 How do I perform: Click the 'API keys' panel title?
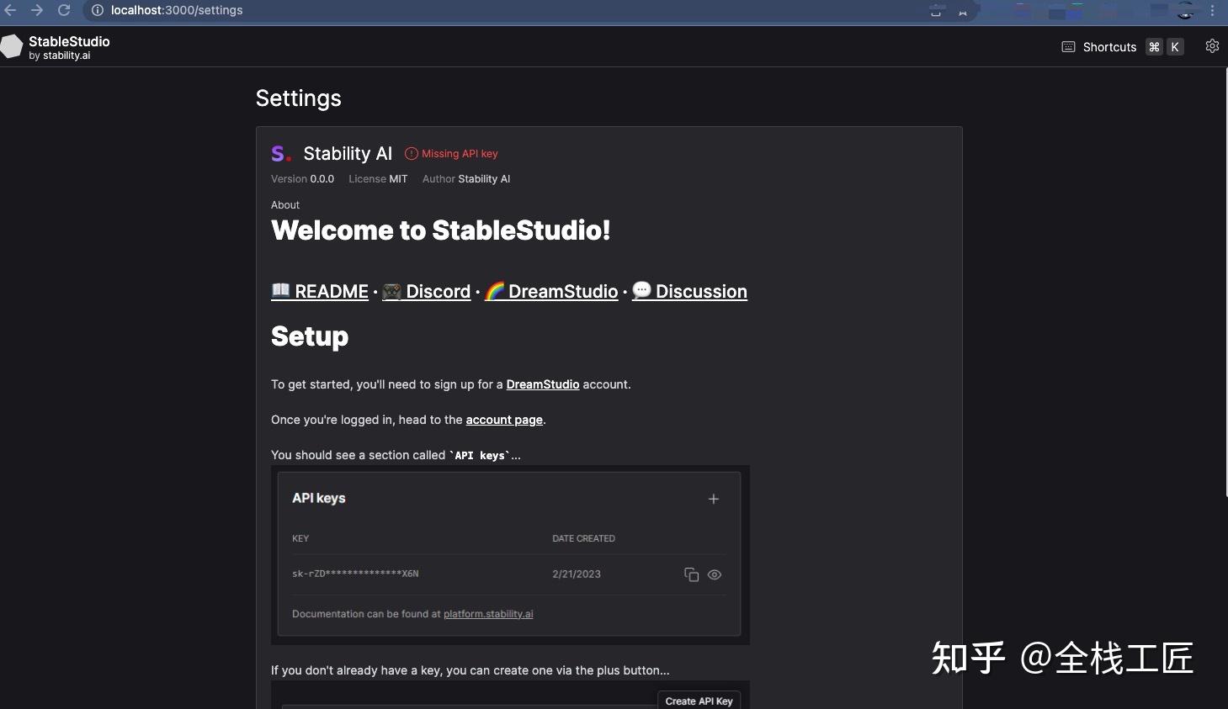coord(319,498)
